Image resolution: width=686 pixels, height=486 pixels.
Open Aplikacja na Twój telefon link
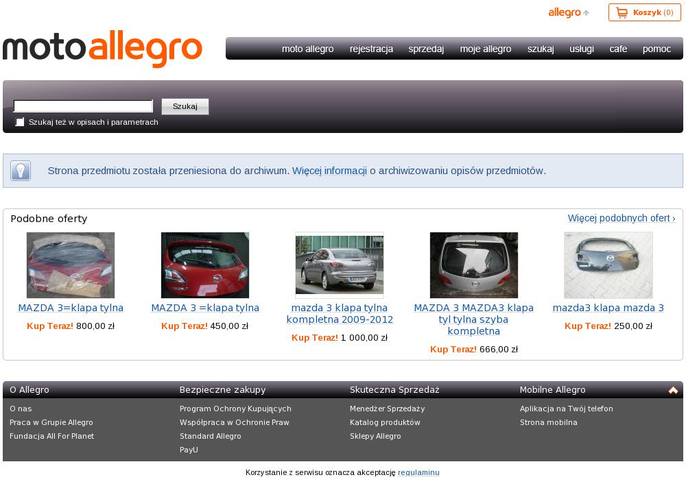[x=566, y=409]
